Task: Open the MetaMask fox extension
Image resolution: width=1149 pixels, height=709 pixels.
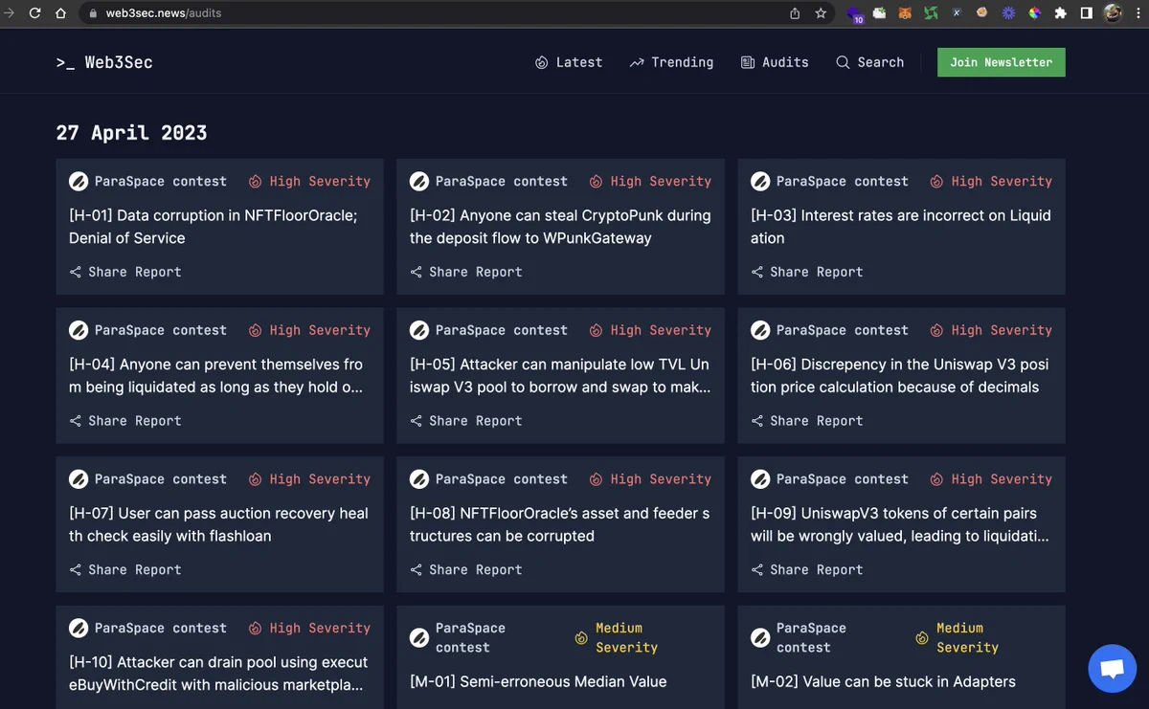Action: tap(905, 13)
